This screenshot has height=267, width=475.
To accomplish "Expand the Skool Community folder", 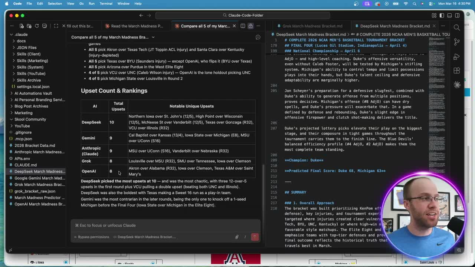I will tap(30, 119).
